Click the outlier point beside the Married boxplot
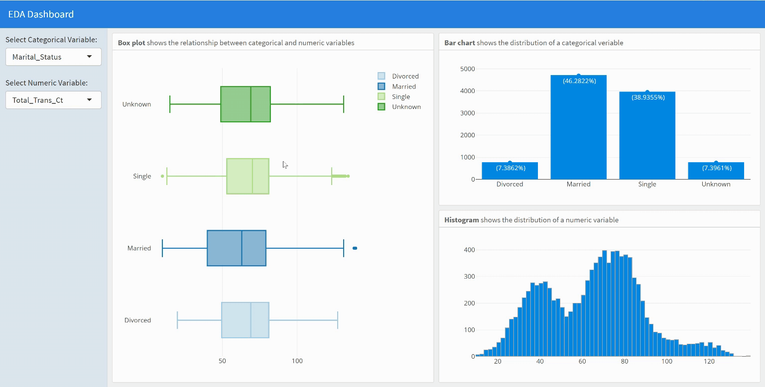Image resolution: width=765 pixels, height=387 pixels. (355, 248)
